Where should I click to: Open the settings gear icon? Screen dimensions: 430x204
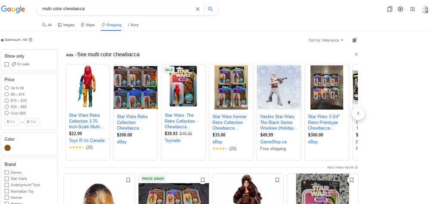point(400,9)
